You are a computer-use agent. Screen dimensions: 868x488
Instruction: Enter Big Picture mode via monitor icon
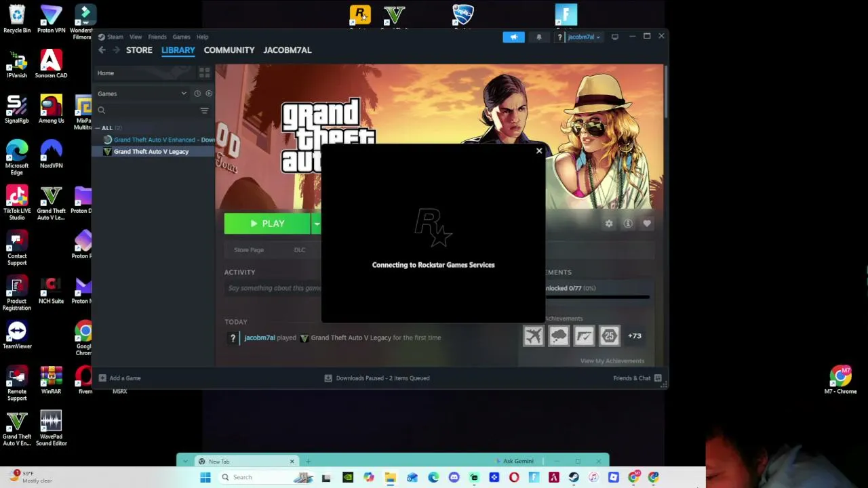[x=614, y=37]
